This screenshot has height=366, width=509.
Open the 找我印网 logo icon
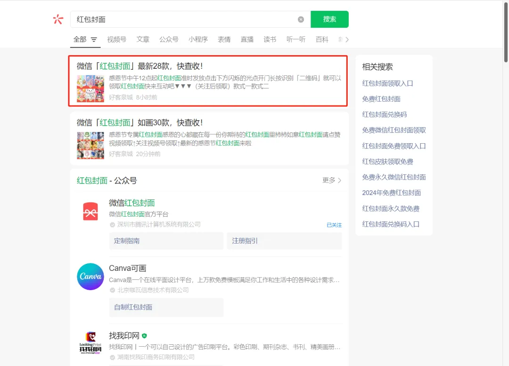click(90, 342)
